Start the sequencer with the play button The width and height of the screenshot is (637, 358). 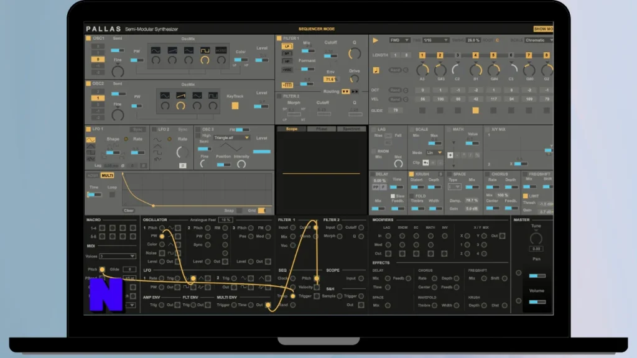[x=375, y=40]
